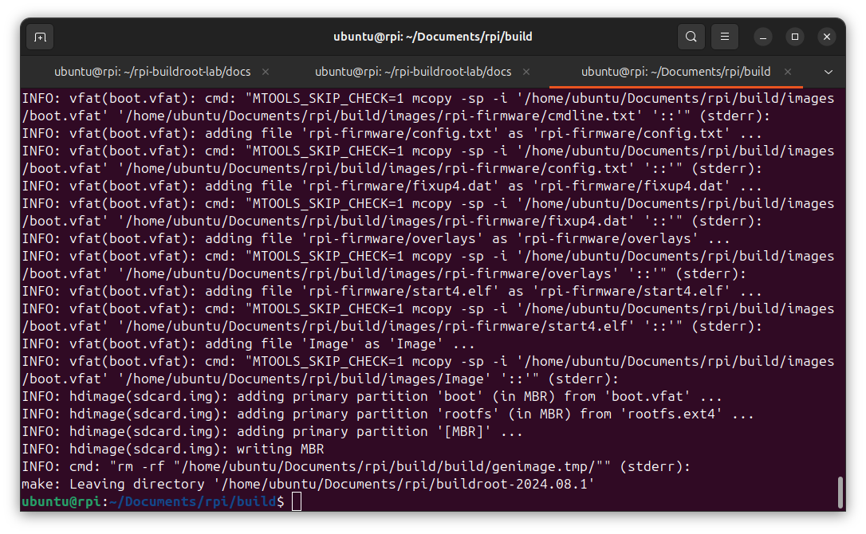Close the Documents/rpi/build tab
The width and height of the screenshot is (866, 534).
tap(786, 71)
